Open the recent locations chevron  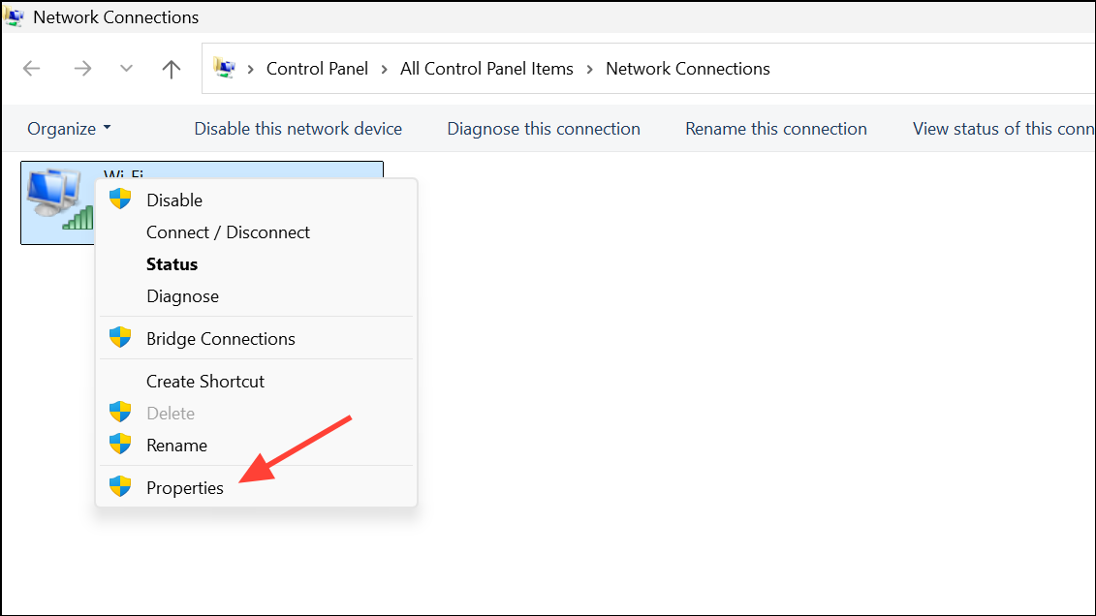tap(126, 69)
